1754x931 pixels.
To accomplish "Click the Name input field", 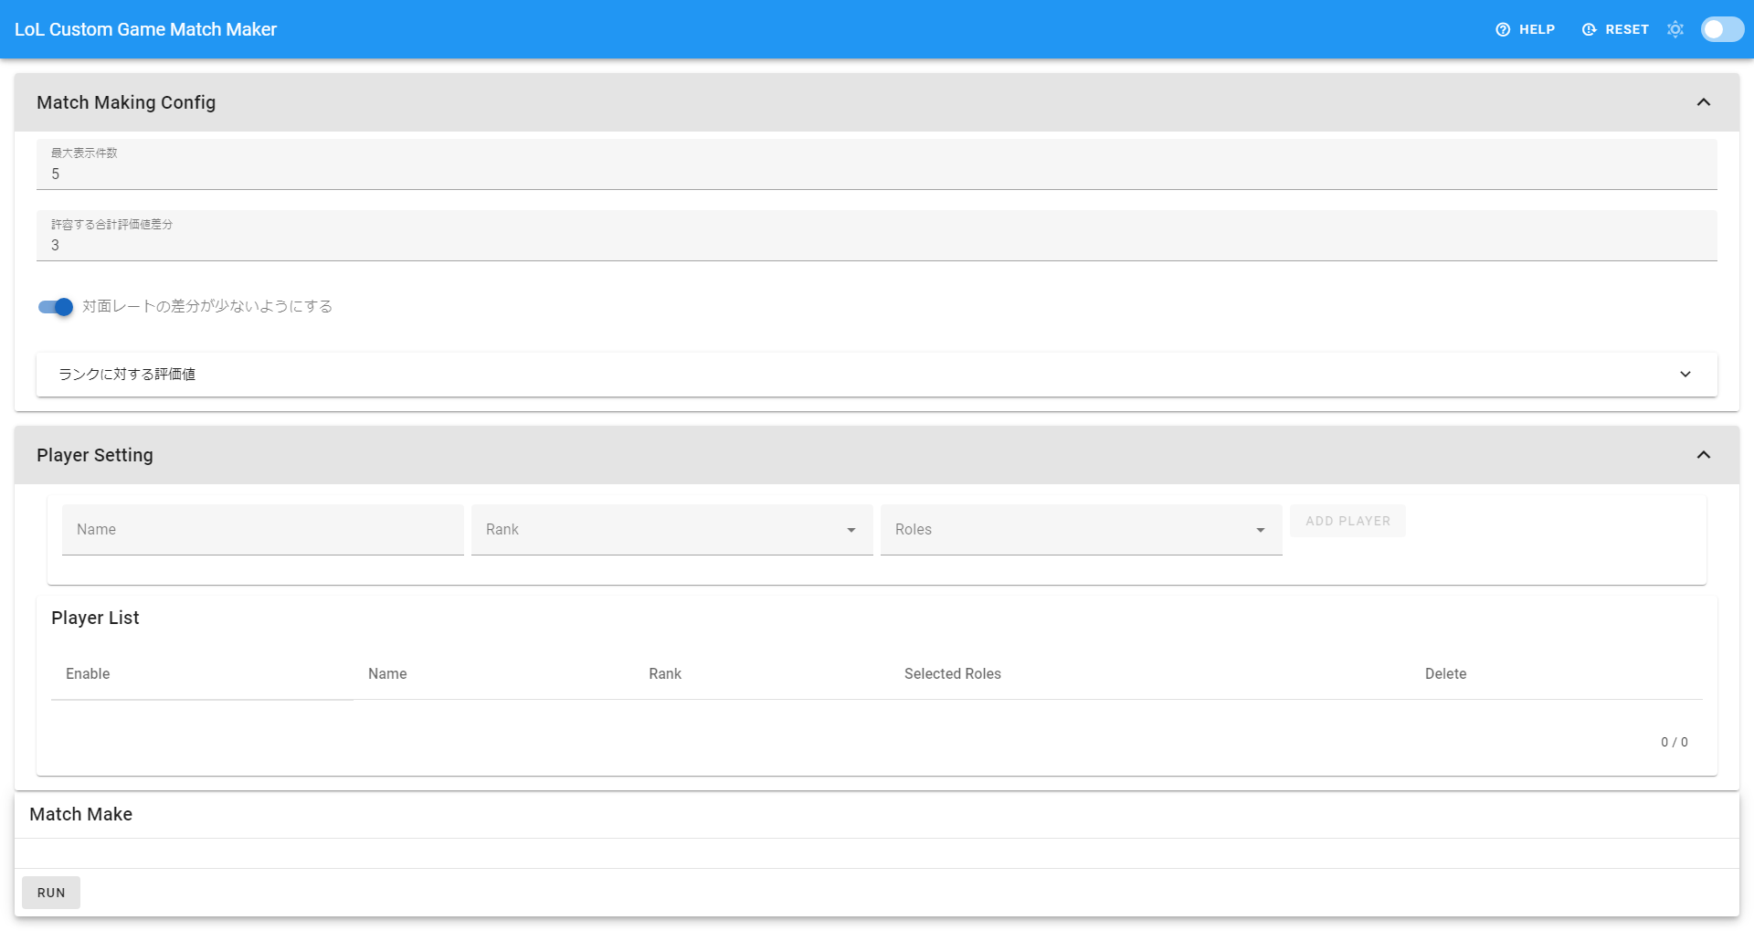I will (x=262, y=529).
